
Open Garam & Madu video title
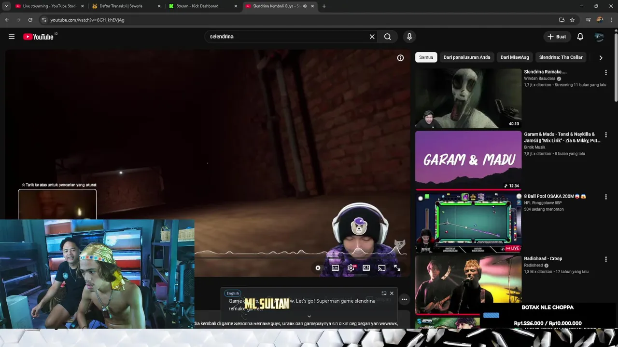(562, 137)
